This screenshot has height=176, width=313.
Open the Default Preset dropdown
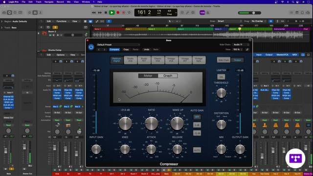[x=118, y=44]
